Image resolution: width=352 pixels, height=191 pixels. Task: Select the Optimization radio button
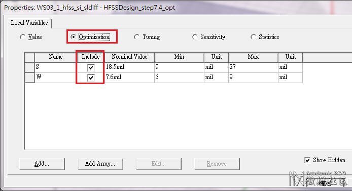(73, 37)
